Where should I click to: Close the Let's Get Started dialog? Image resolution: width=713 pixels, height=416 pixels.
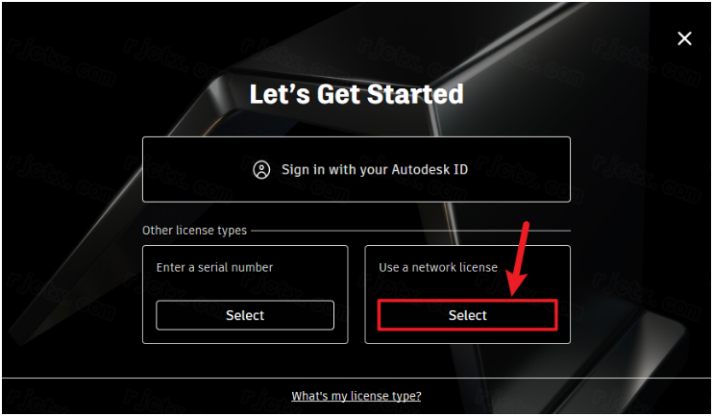pyautogui.click(x=684, y=38)
